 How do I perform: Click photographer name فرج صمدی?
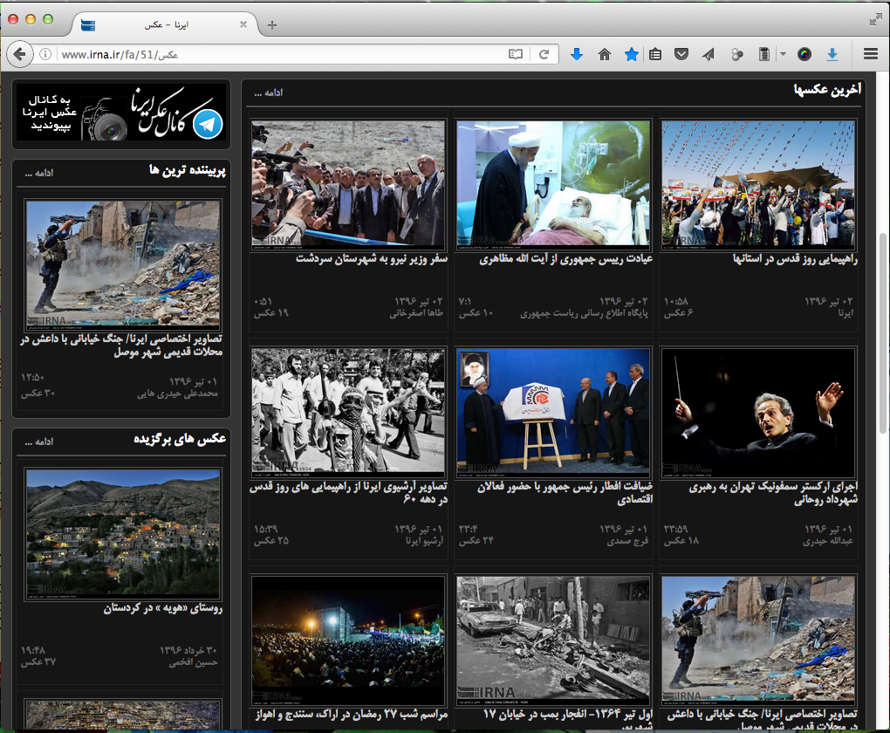[627, 541]
